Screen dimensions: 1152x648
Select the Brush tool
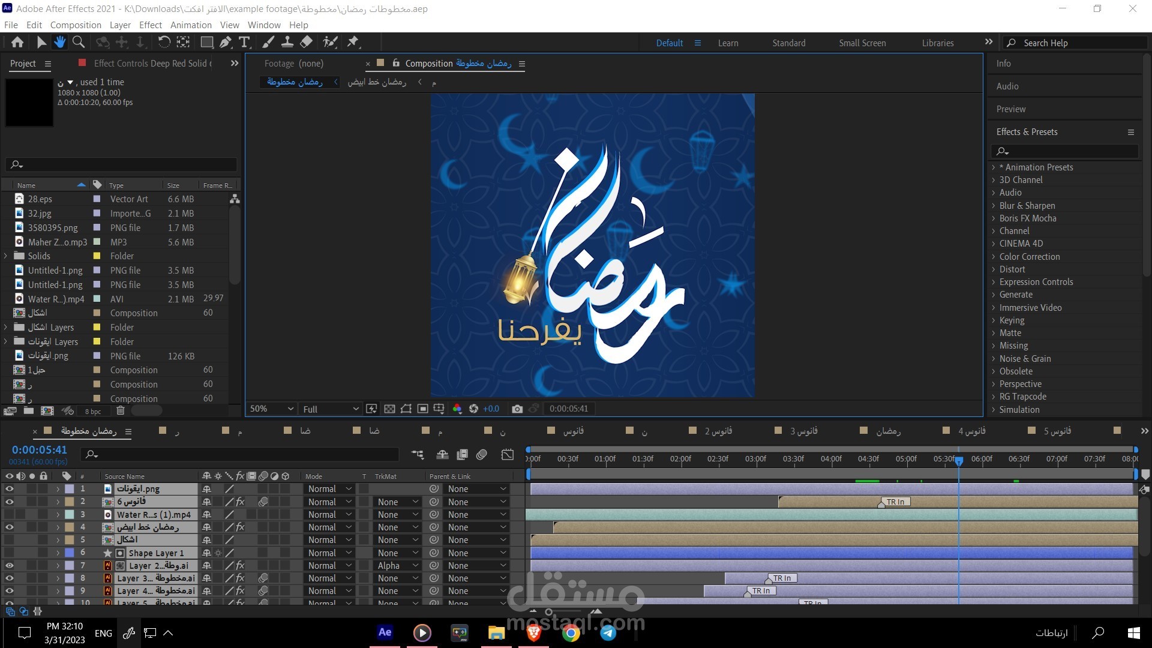pyautogui.click(x=268, y=42)
